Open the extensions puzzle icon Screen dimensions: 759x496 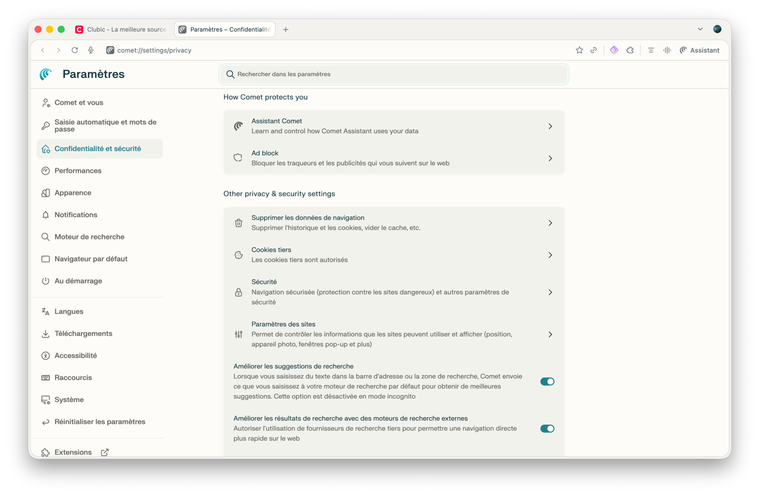(630, 50)
